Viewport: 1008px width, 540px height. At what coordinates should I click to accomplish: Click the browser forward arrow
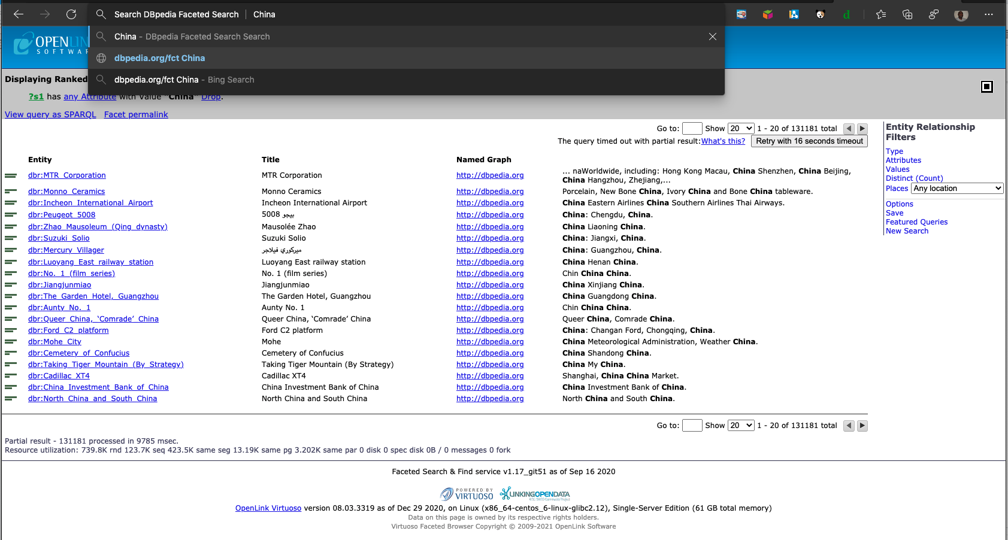click(45, 14)
